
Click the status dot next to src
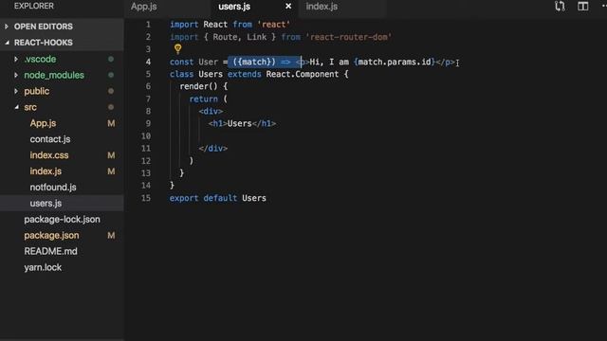coord(111,107)
